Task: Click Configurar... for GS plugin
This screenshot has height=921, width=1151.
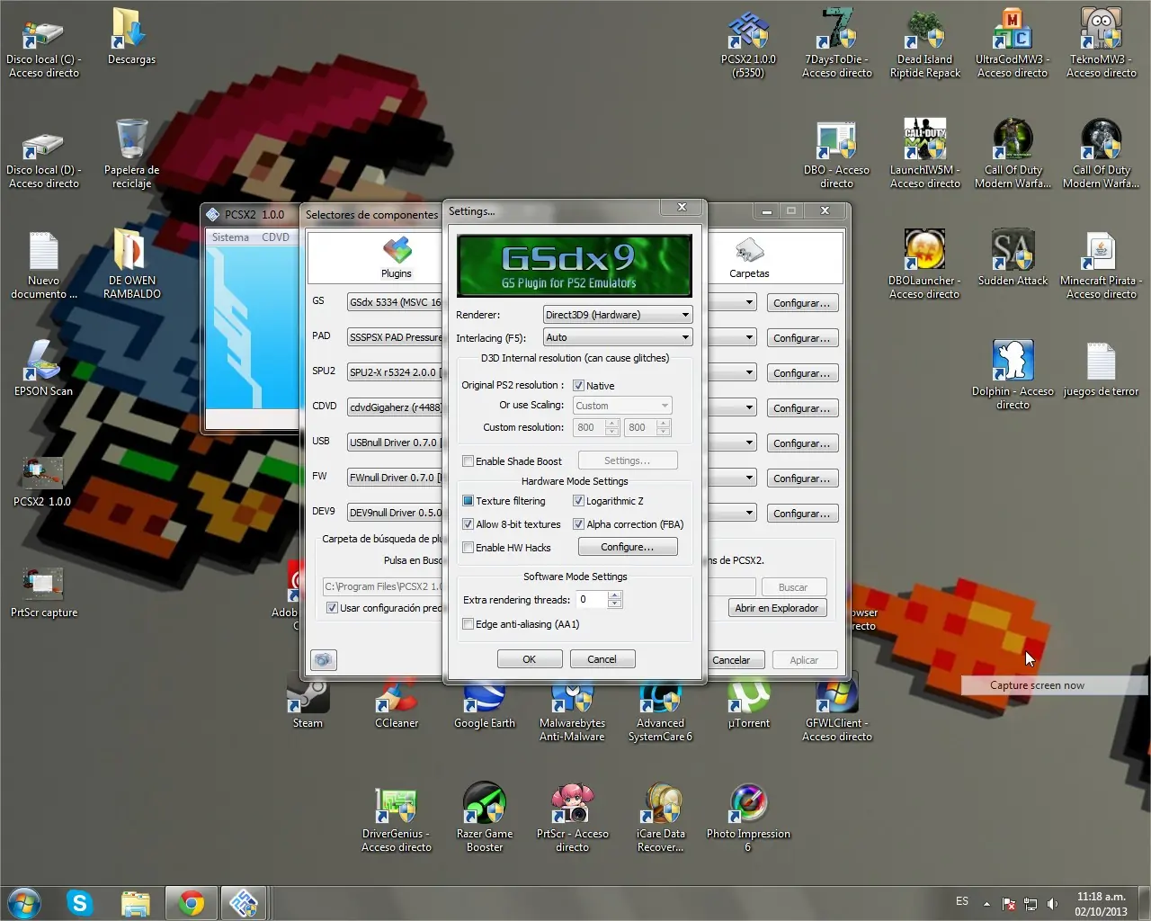Action: tap(802, 303)
